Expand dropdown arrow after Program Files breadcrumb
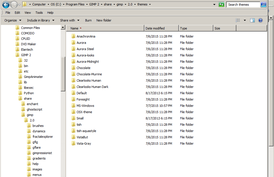 click(x=87, y=4)
